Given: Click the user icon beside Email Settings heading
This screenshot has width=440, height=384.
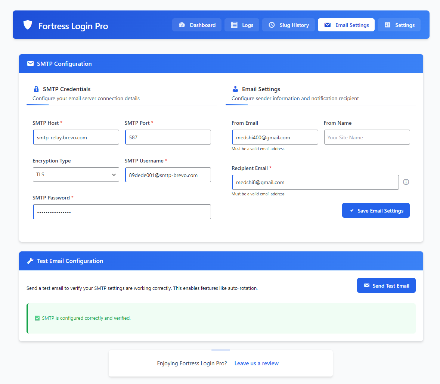Looking at the screenshot, I should pyautogui.click(x=235, y=89).
